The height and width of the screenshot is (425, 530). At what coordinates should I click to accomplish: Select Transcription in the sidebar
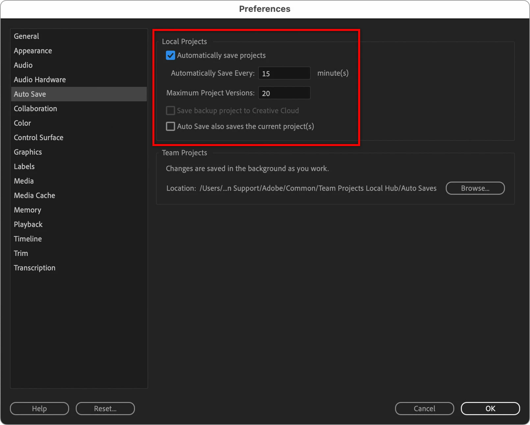(x=79, y=268)
